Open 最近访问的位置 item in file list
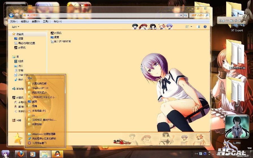 click(x=61, y=41)
